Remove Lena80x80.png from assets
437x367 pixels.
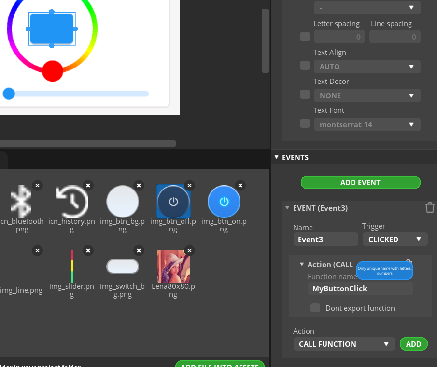pos(189,250)
